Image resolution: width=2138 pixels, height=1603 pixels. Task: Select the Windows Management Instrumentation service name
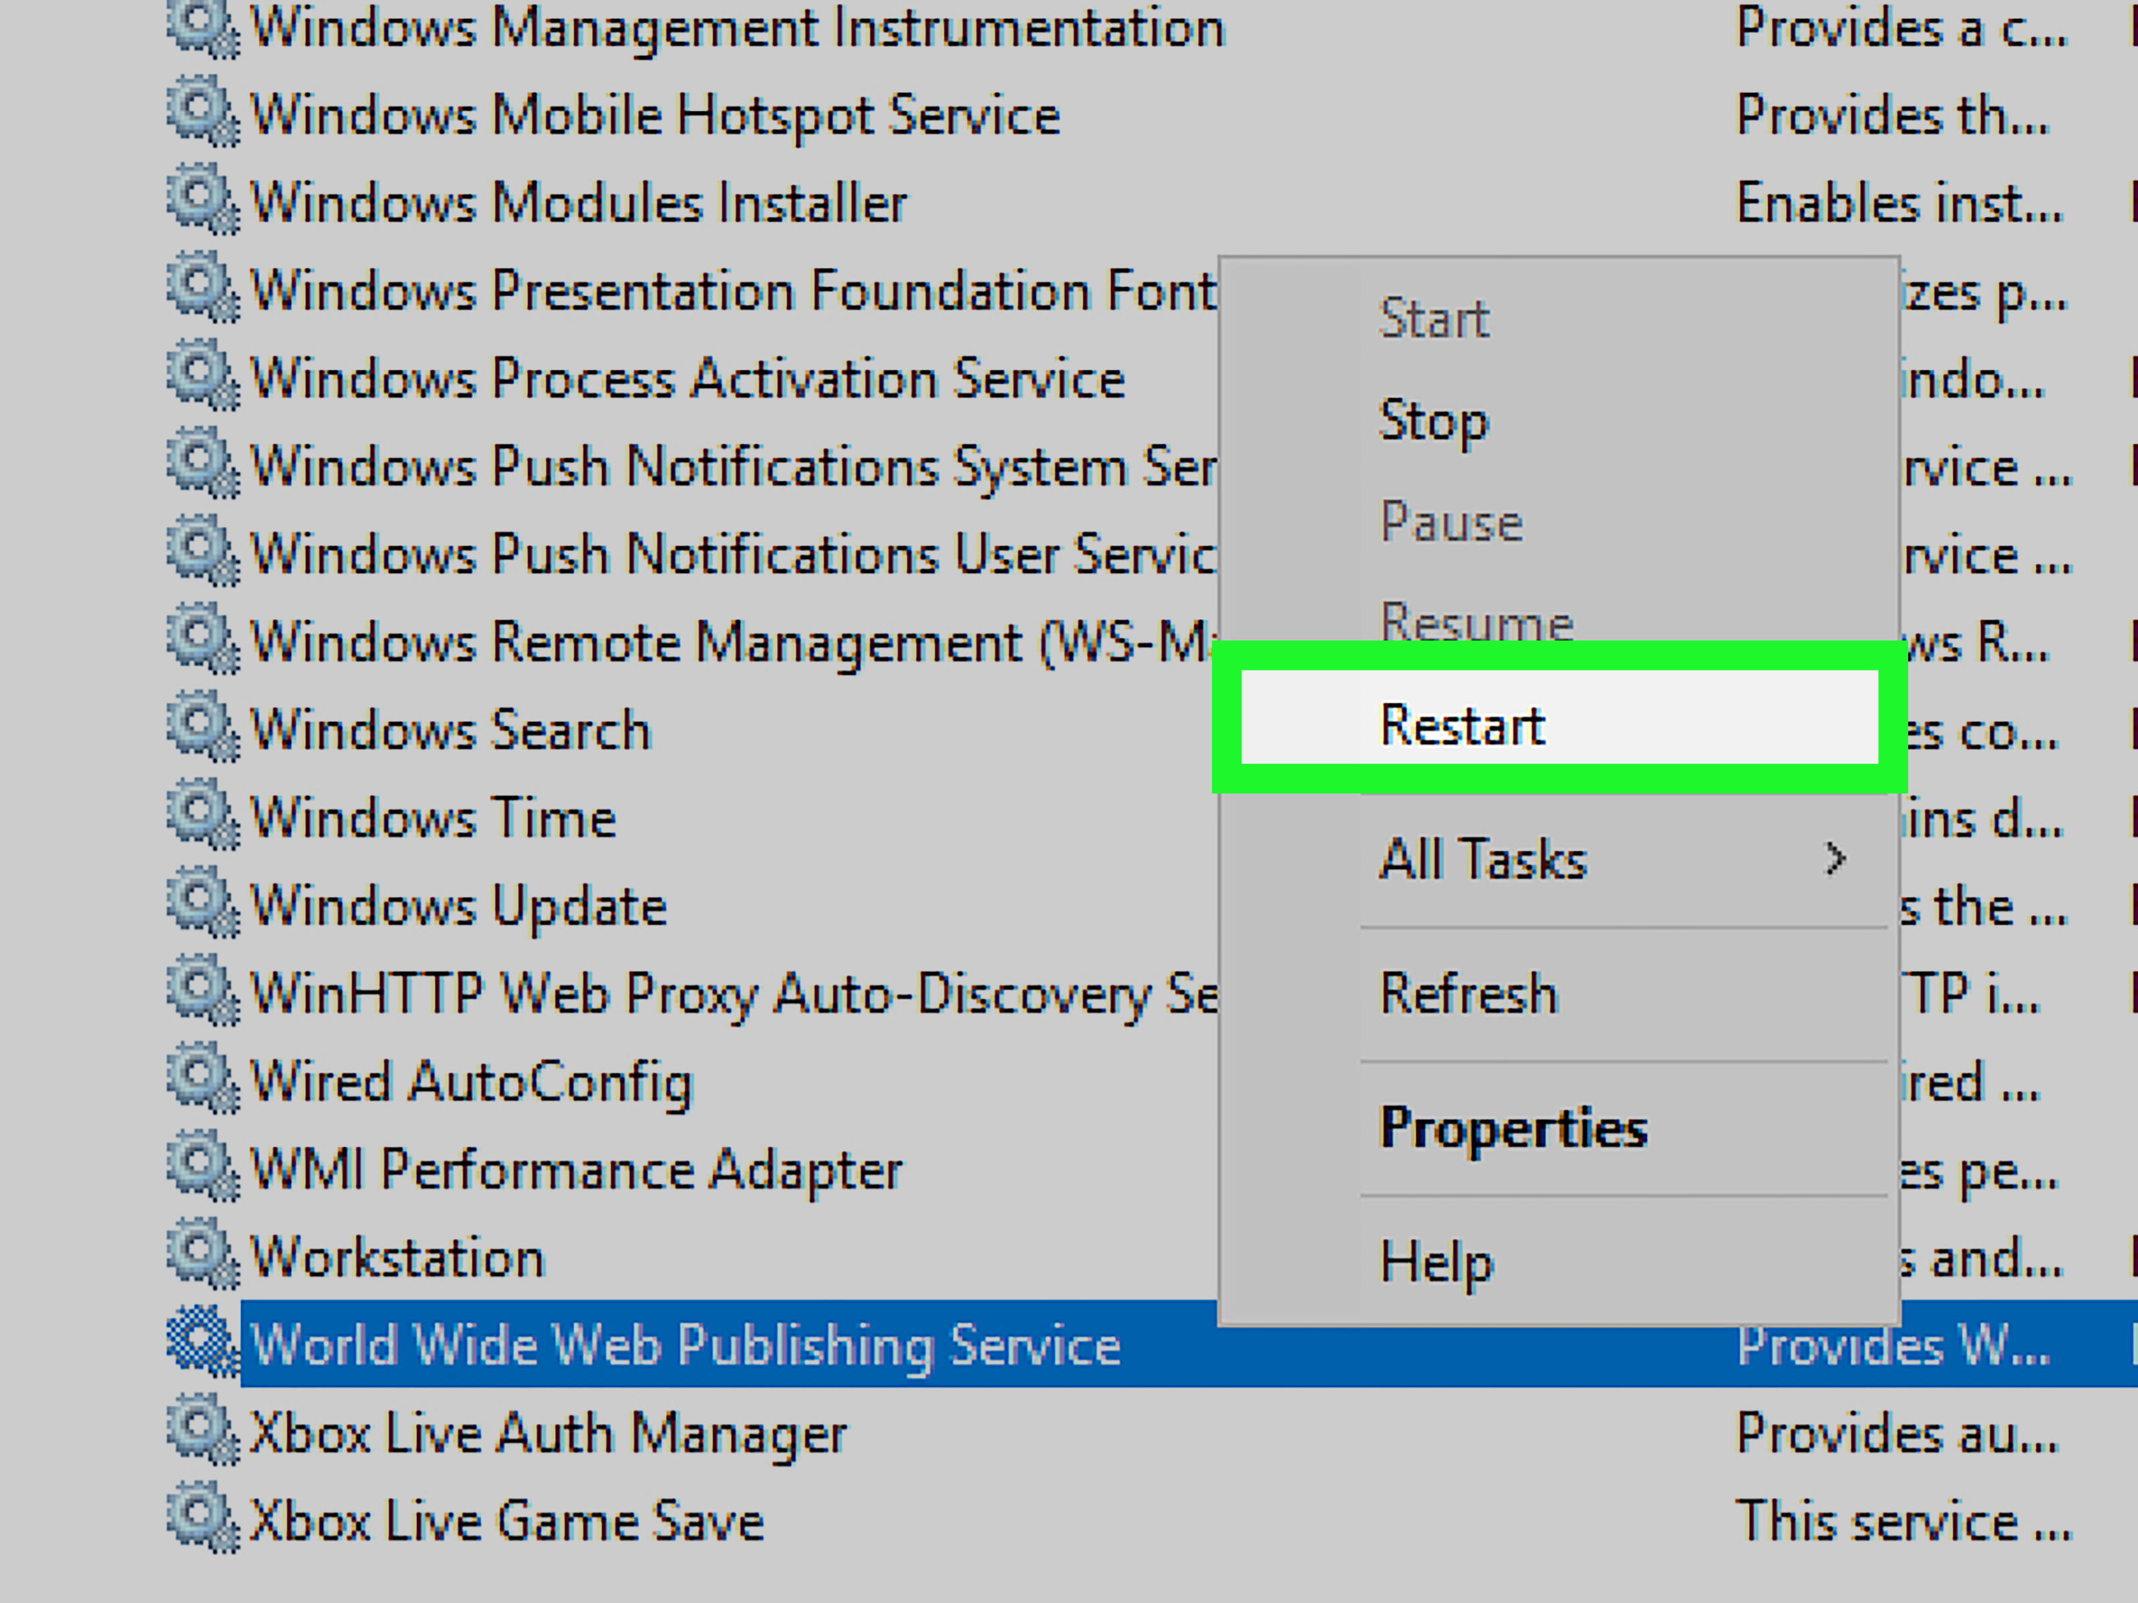coord(738,27)
